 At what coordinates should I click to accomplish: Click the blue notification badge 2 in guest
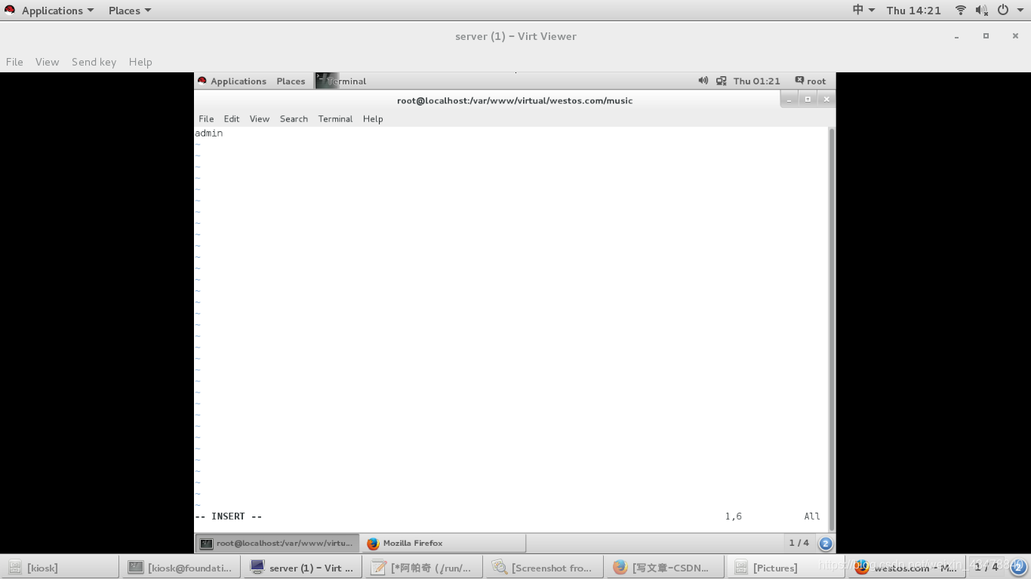click(826, 544)
